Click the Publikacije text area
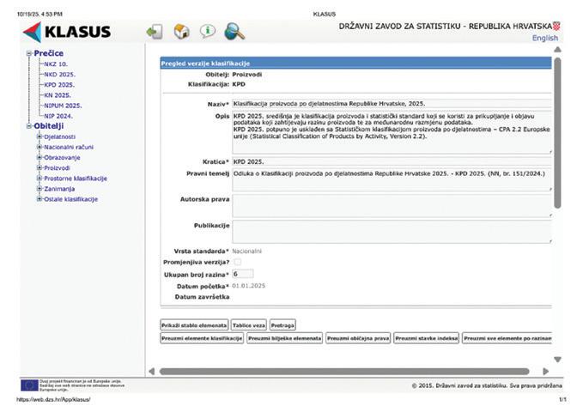The image size is (583, 412). point(392,232)
